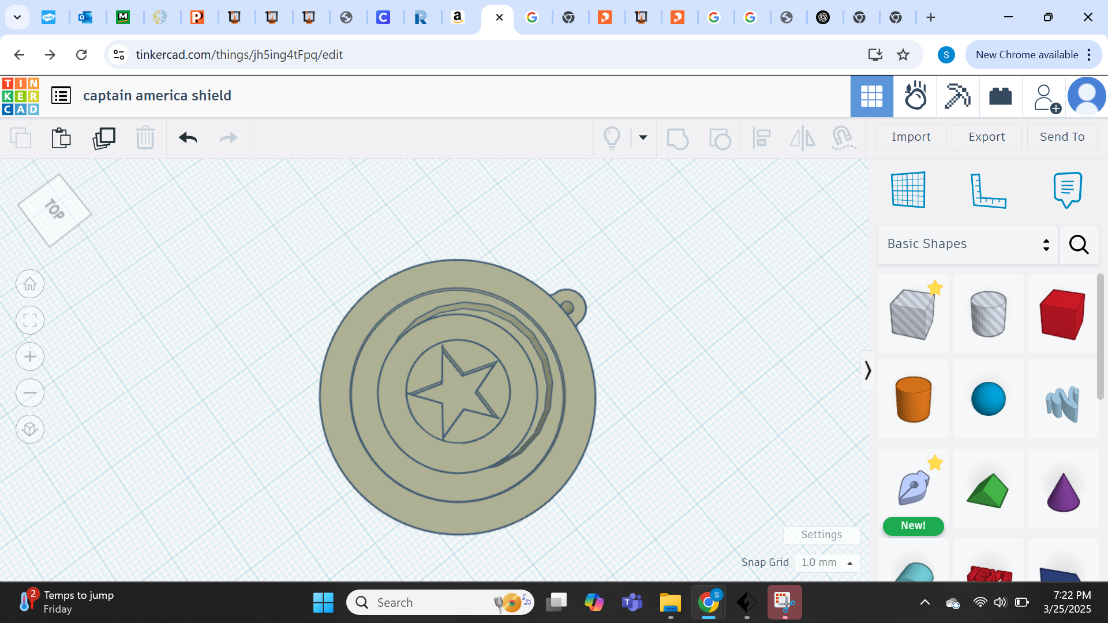
Task: Pick the red Box shape
Action: [x=1062, y=314]
